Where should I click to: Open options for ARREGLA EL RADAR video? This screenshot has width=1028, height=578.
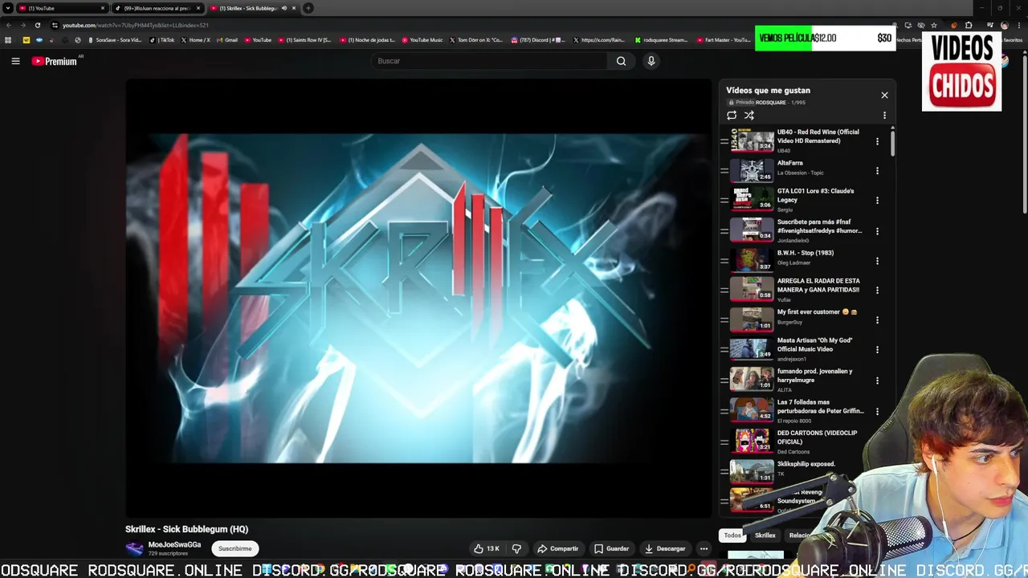877,291
